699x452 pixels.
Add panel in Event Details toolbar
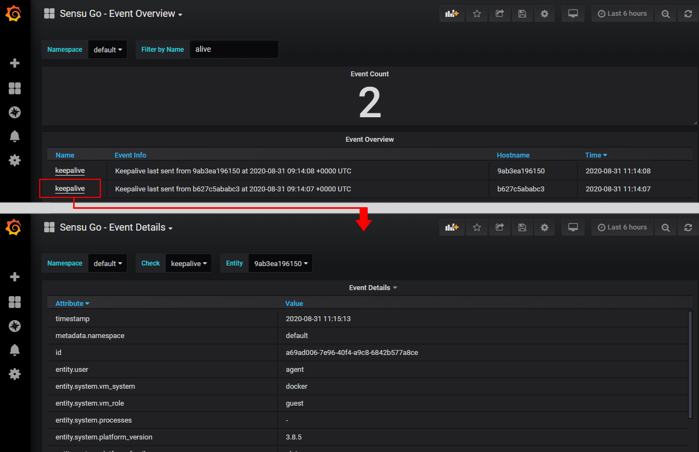452,227
